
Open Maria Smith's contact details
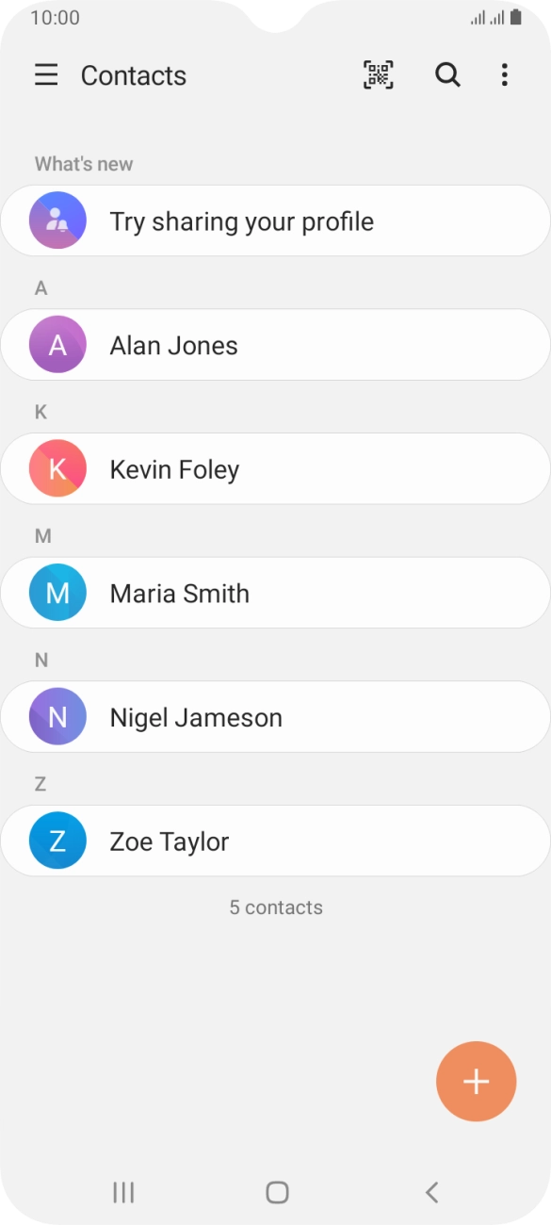[x=275, y=593]
